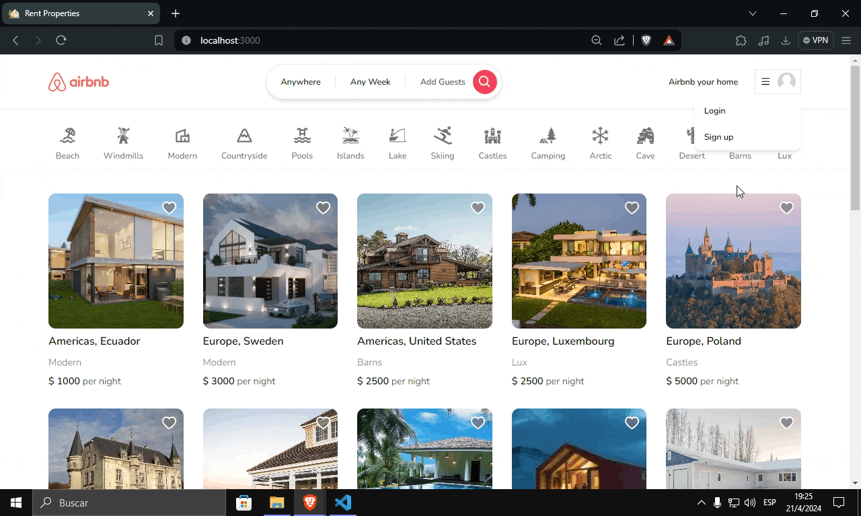Switch to the Rent Properties tab

pyautogui.click(x=81, y=13)
